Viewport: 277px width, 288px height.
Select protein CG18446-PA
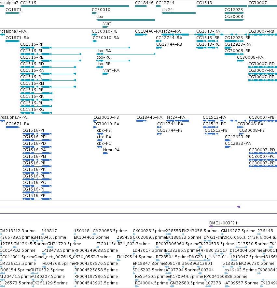tap(149, 117)
